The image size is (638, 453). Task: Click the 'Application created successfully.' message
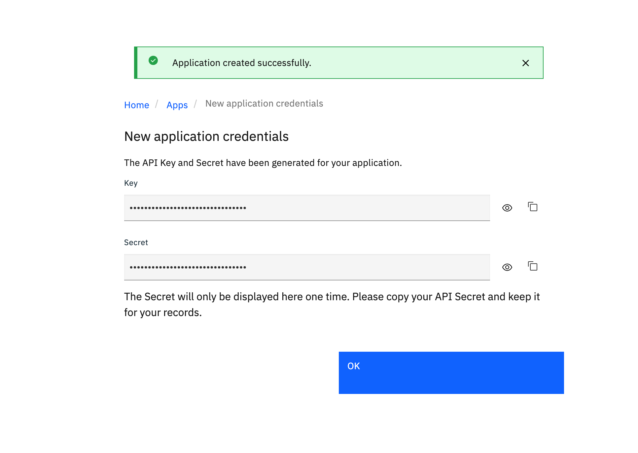(241, 63)
